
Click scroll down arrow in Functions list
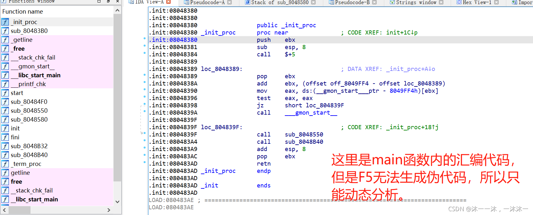(118, 202)
